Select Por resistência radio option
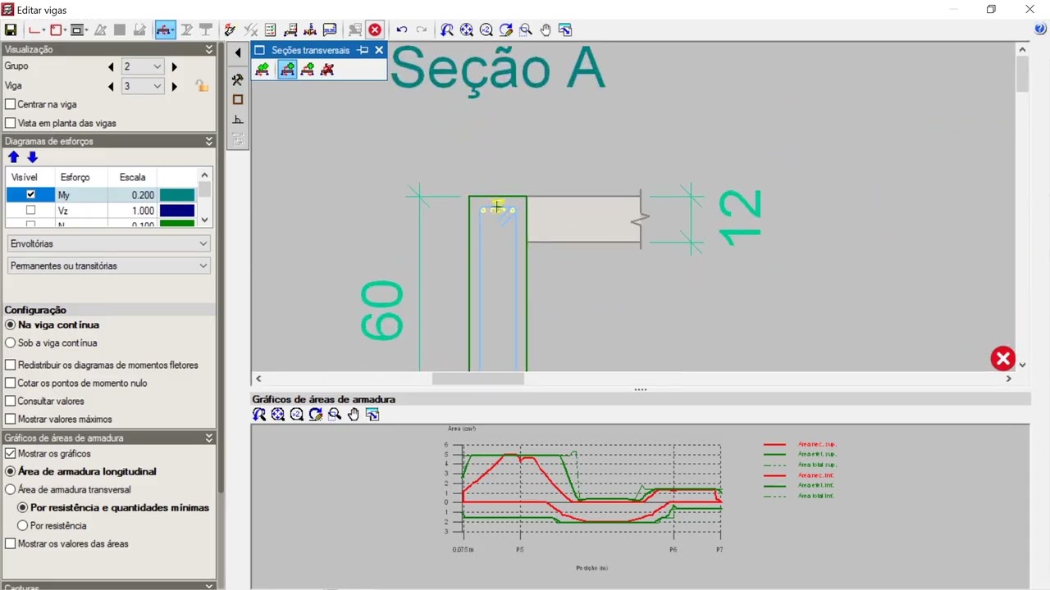Screen dimensions: 1050x590 23,526
